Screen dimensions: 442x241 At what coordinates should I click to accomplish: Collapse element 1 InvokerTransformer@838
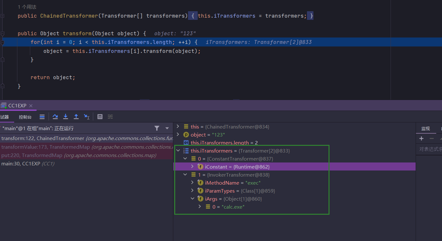click(185, 175)
